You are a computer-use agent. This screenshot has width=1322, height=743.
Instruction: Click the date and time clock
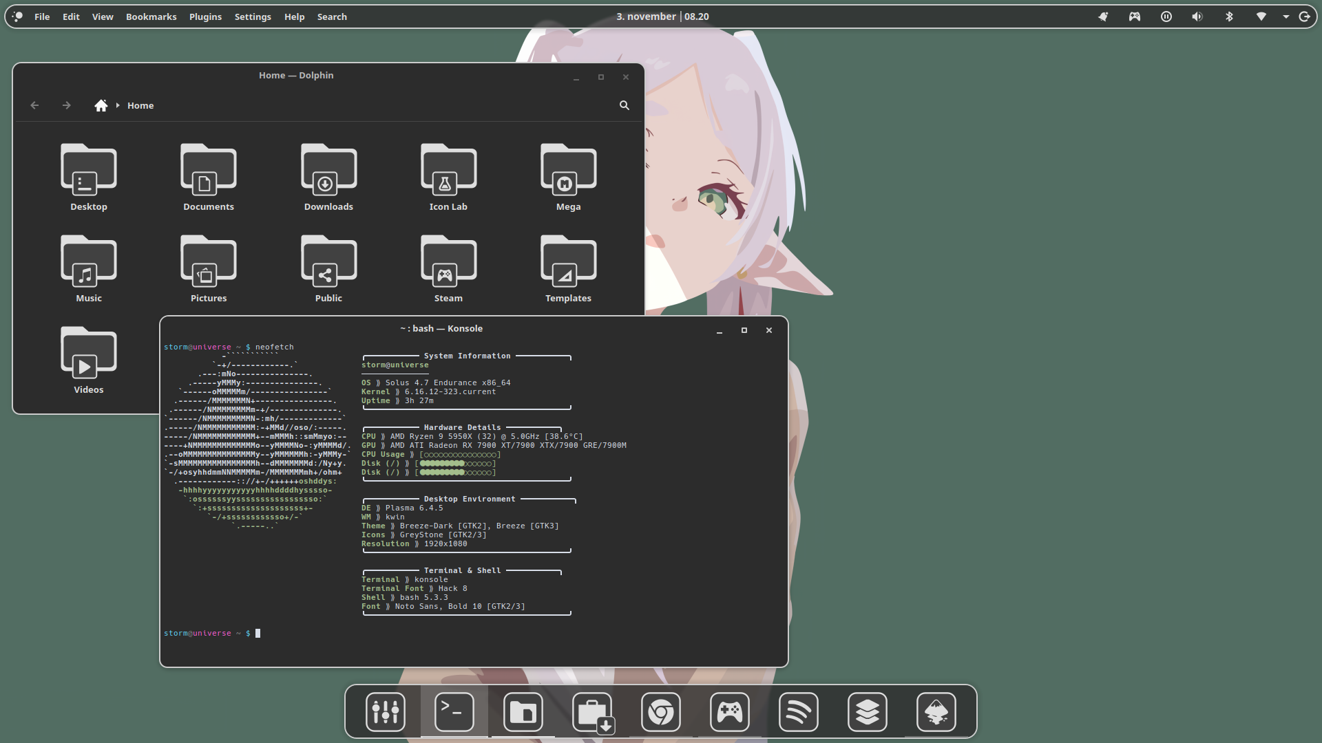[x=662, y=17]
